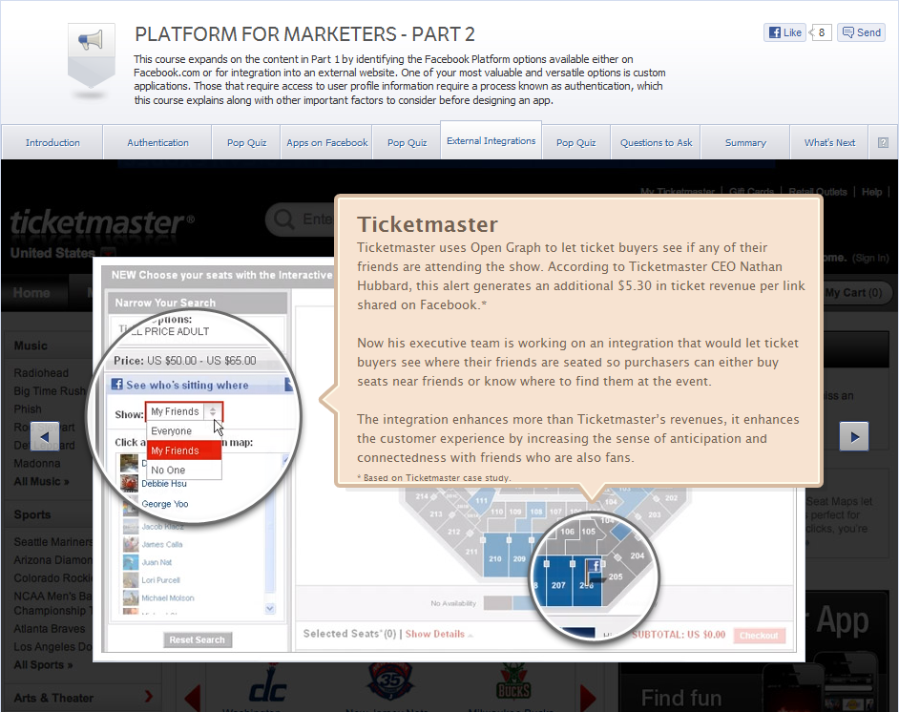Open the Introduction tab

52,143
